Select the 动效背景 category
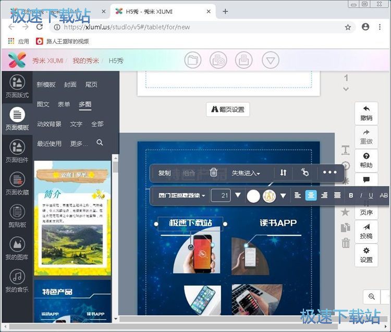Screen dimensions: 391x332 pyautogui.click(x=49, y=124)
